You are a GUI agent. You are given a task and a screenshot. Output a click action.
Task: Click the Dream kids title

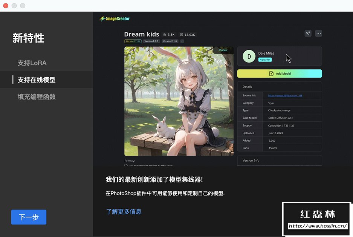[x=142, y=34]
